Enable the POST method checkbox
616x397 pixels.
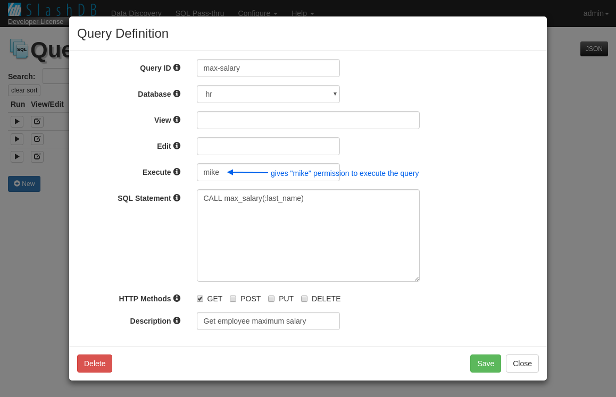[233, 299]
